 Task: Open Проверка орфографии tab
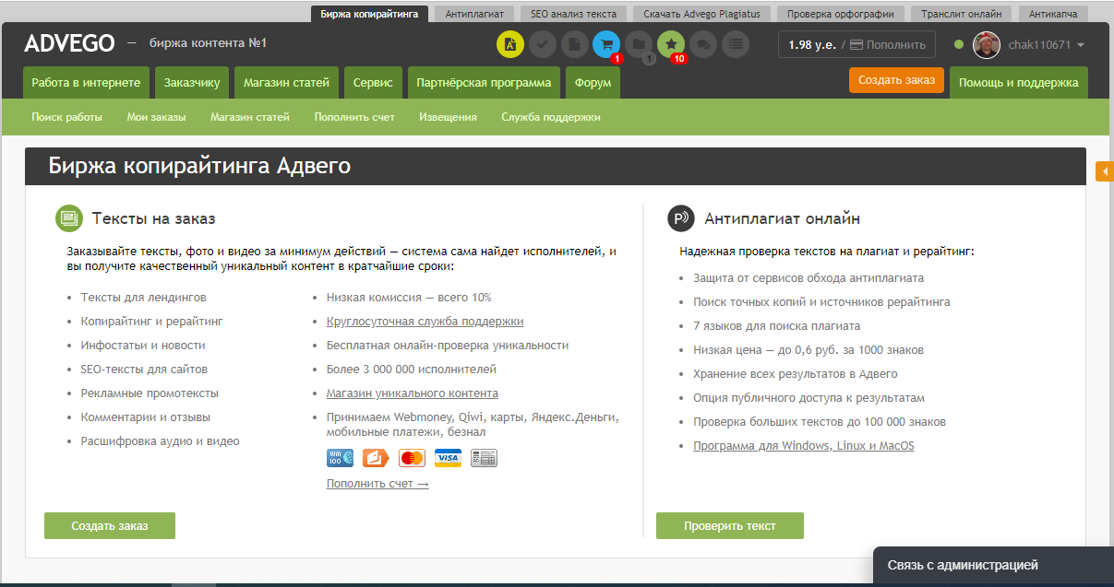[x=841, y=14]
